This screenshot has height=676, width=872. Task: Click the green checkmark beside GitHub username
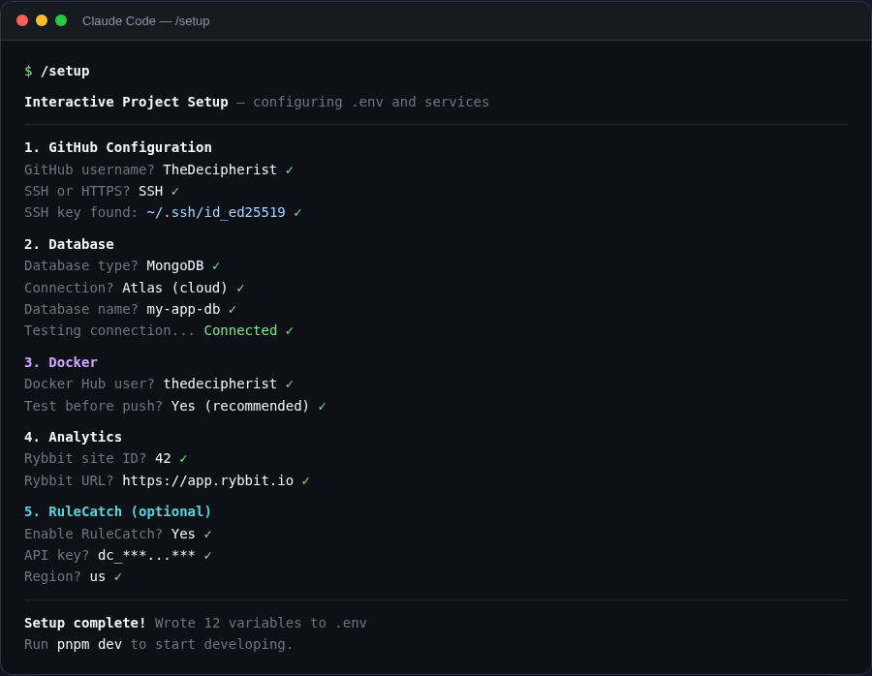click(x=288, y=169)
